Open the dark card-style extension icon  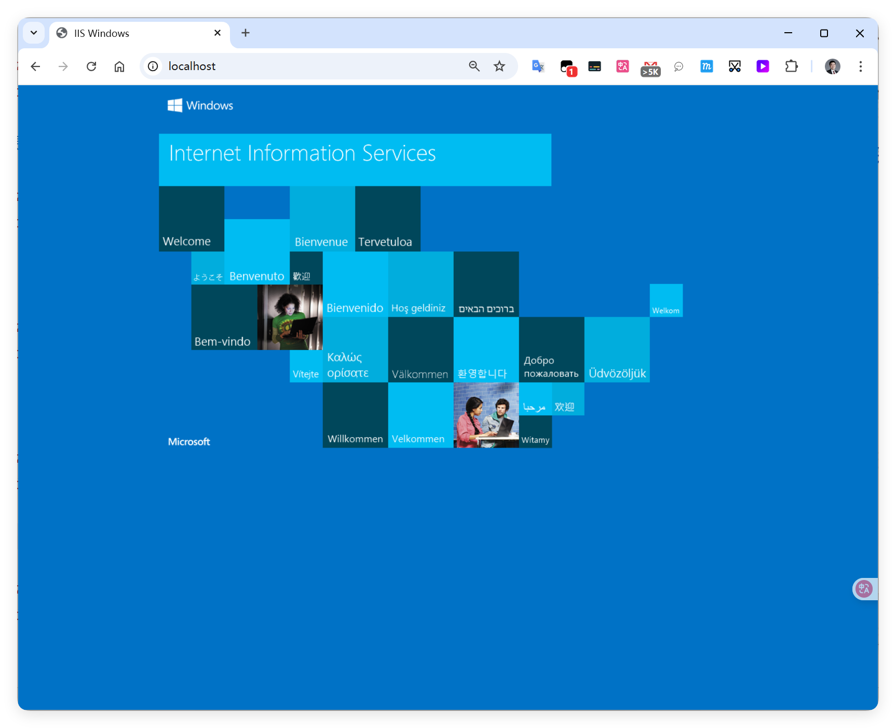click(595, 66)
